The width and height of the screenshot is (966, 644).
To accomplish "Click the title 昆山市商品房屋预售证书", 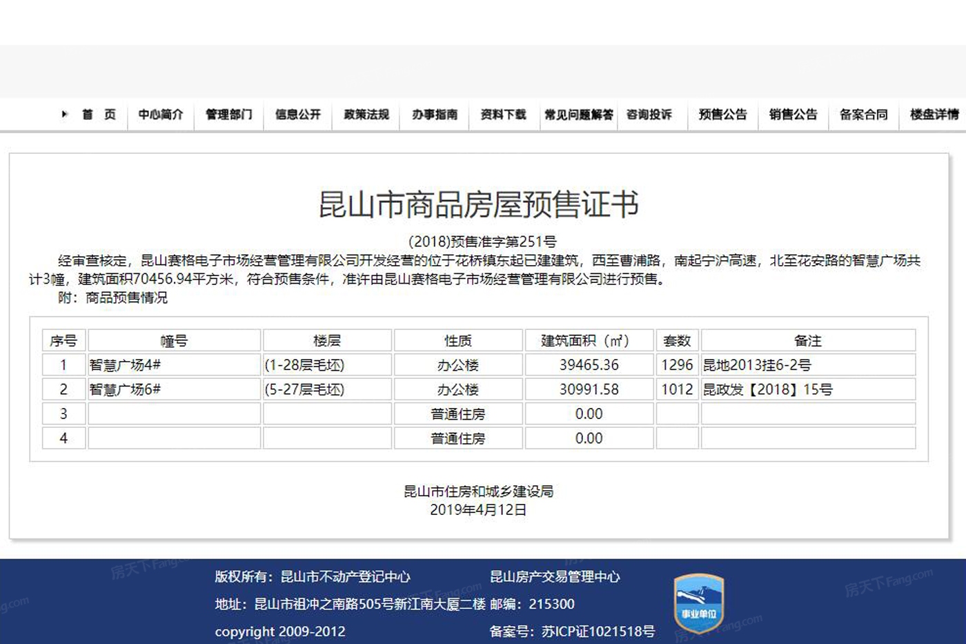I will (478, 204).
